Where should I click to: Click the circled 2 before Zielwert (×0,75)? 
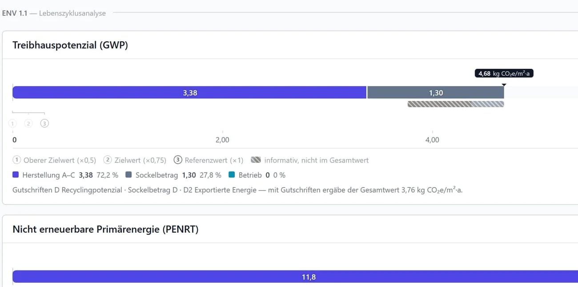point(107,160)
